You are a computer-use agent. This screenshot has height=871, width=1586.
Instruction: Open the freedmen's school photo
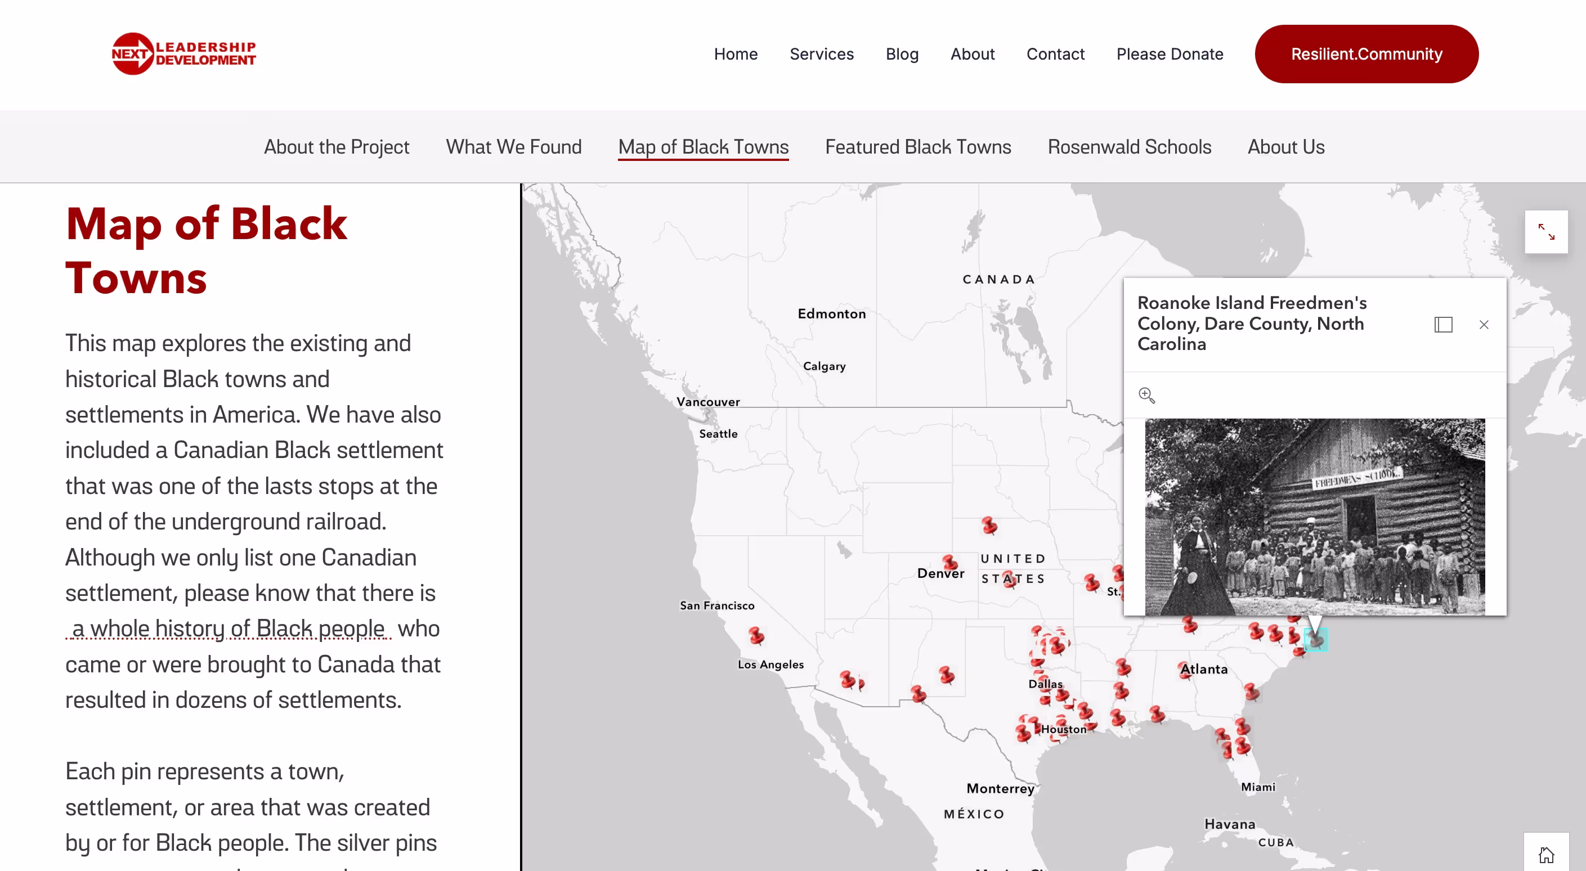click(1315, 517)
